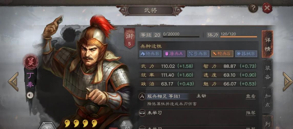Select the 器械B siege aptitude icon
This screenshot has width=293, height=129.
tap(246, 54)
